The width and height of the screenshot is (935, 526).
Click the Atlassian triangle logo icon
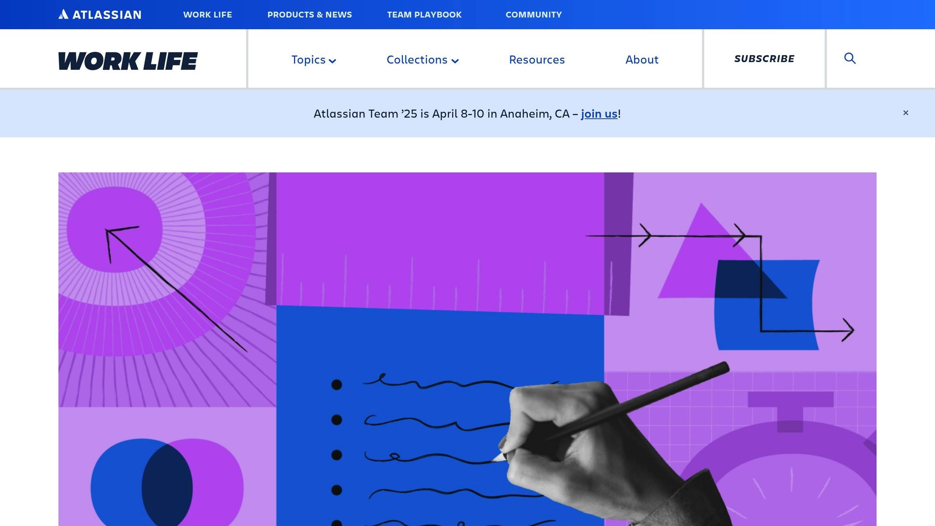pyautogui.click(x=63, y=14)
